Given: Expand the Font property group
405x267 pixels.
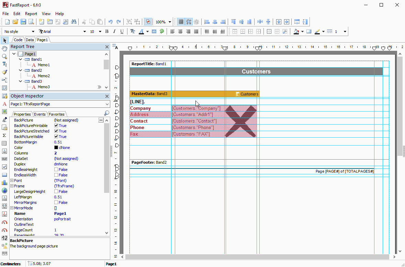Looking at the screenshot, I should click(x=12, y=181).
